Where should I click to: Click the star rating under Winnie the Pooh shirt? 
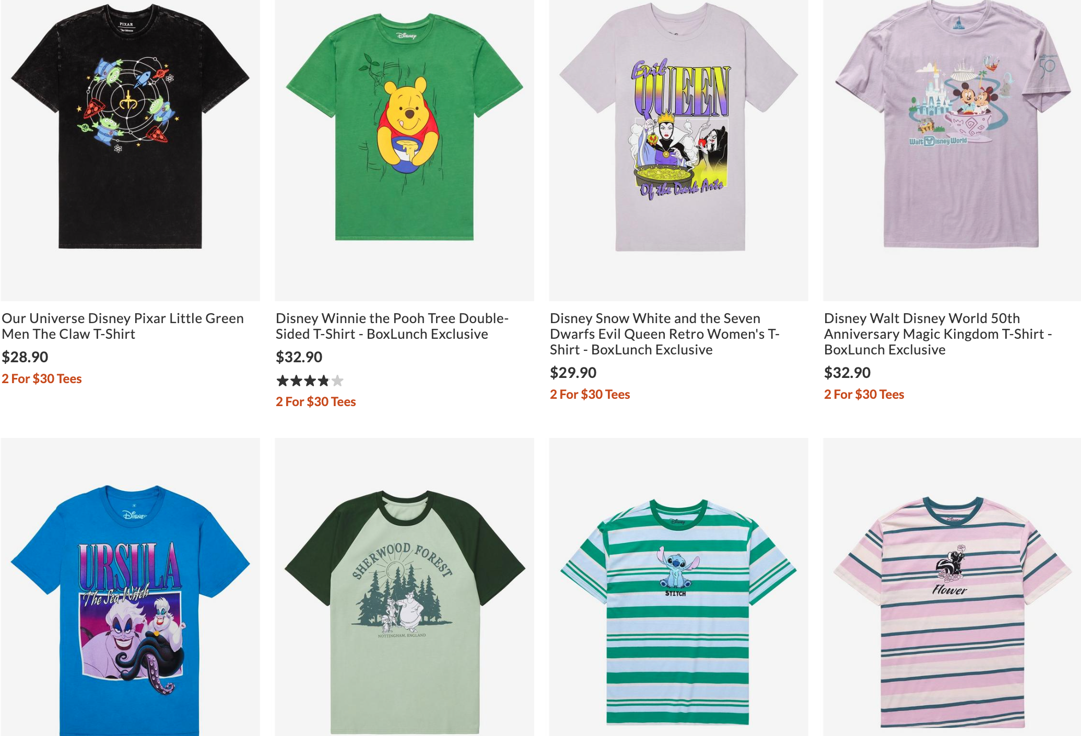pos(310,381)
